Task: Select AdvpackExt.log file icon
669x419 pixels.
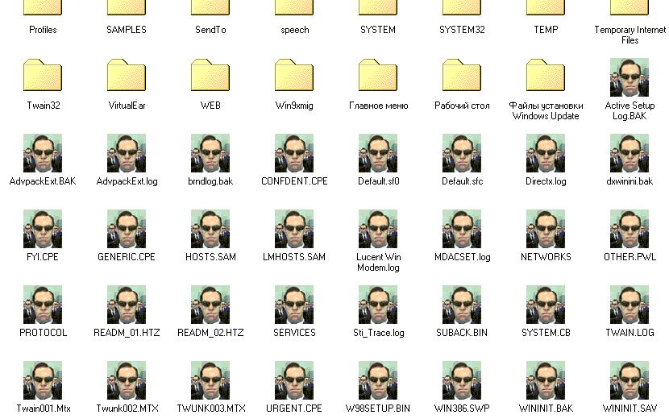Action: point(127,153)
